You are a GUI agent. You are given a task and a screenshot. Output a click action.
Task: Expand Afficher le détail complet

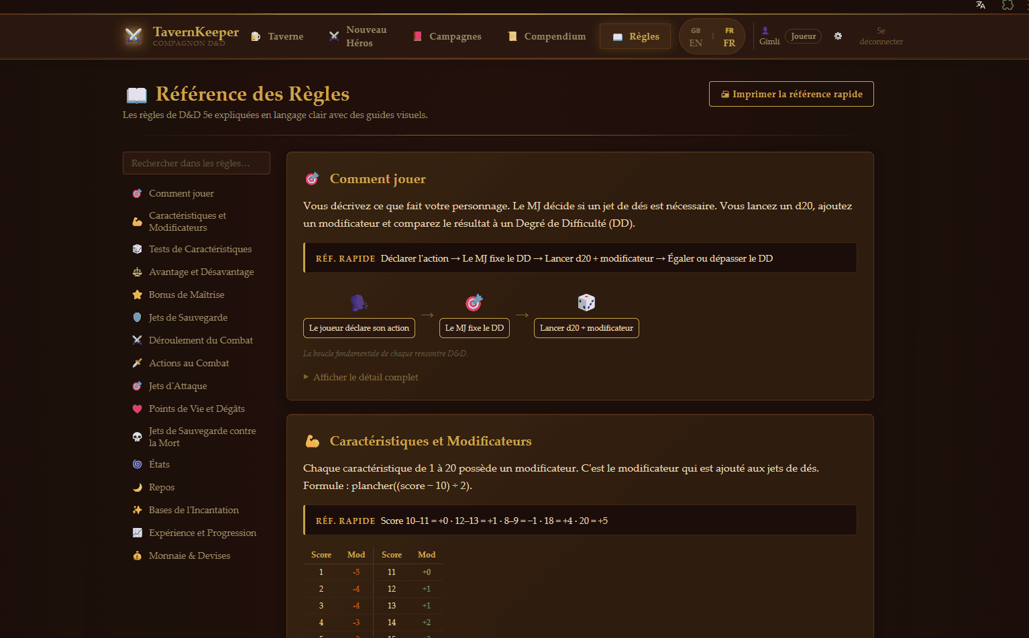(365, 377)
